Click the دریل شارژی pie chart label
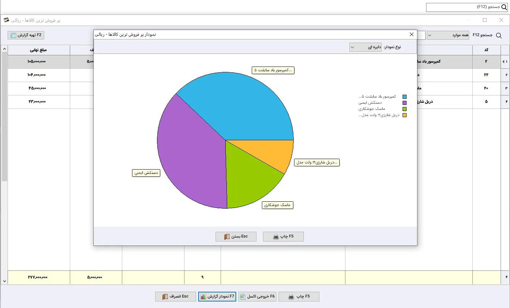 click(x=317, y=162)
